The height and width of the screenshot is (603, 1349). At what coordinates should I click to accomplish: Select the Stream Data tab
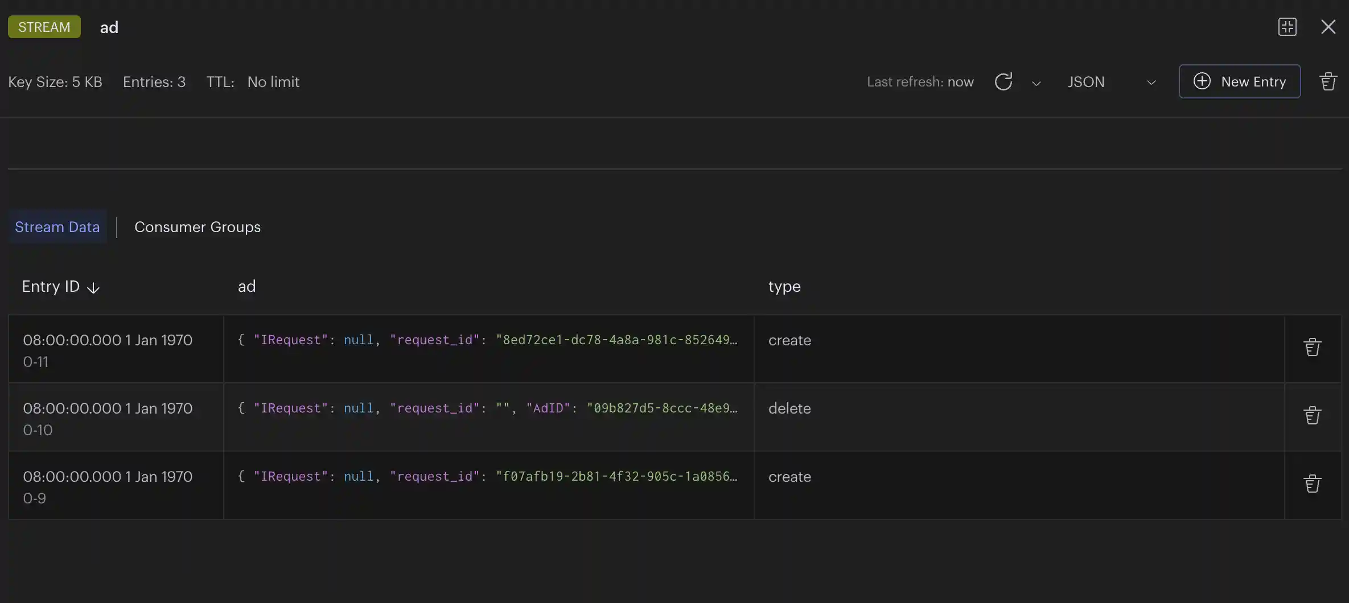click(x=57, y=227)
